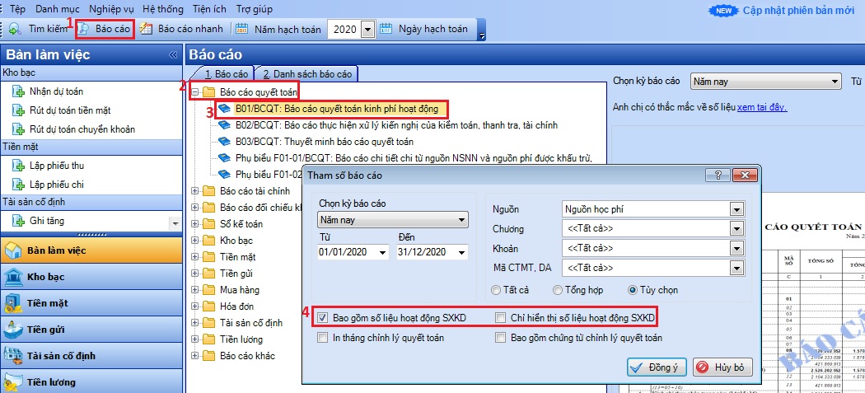Click the Ngày hạch toán calendar icon
865x393 pixels.
pos(386,30)
